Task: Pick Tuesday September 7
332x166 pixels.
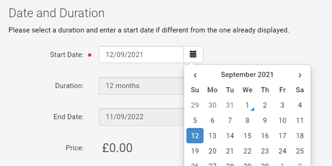Action: click(x=230, y=121)
